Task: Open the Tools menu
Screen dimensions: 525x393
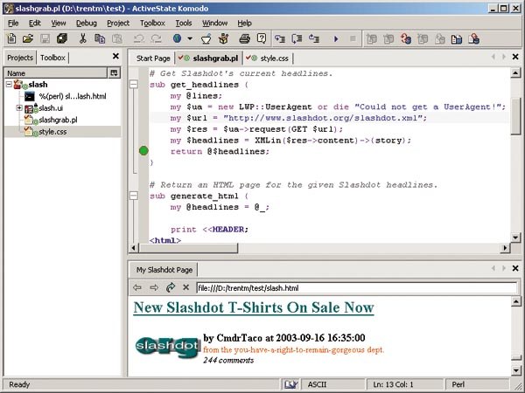Action: point(184,23)
